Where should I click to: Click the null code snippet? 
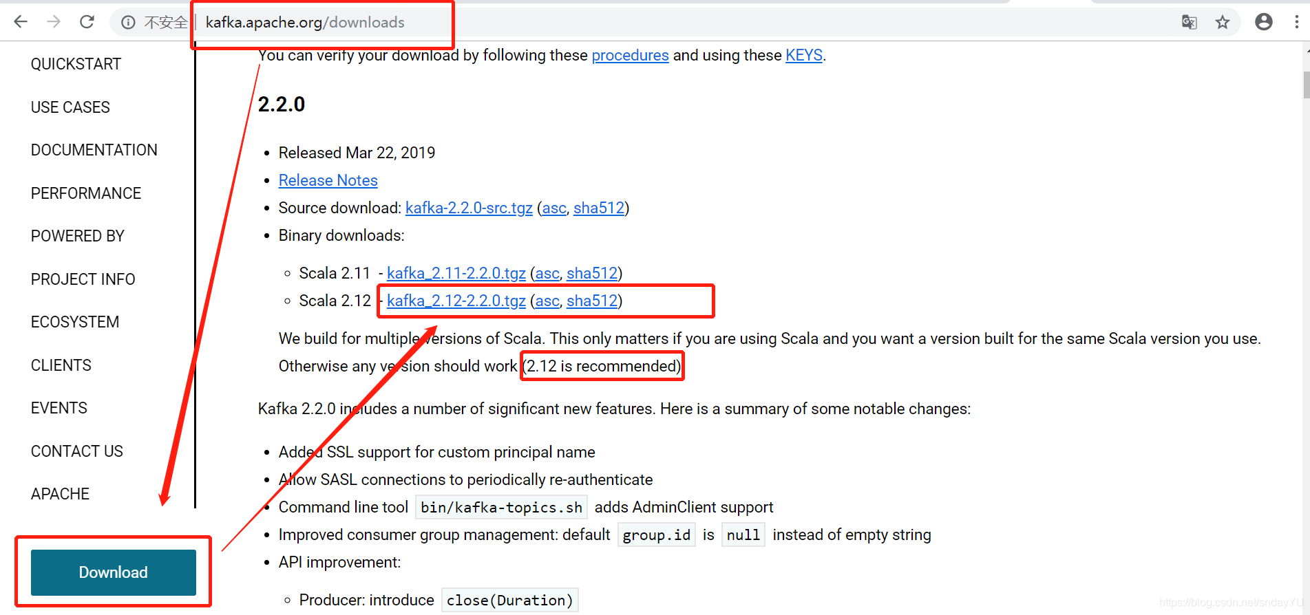click(743, 535)
